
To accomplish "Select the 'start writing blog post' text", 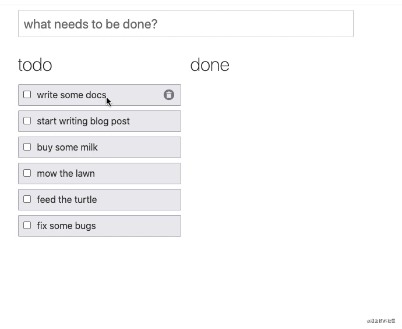I will pyautogui.click(x=83, y=121).
